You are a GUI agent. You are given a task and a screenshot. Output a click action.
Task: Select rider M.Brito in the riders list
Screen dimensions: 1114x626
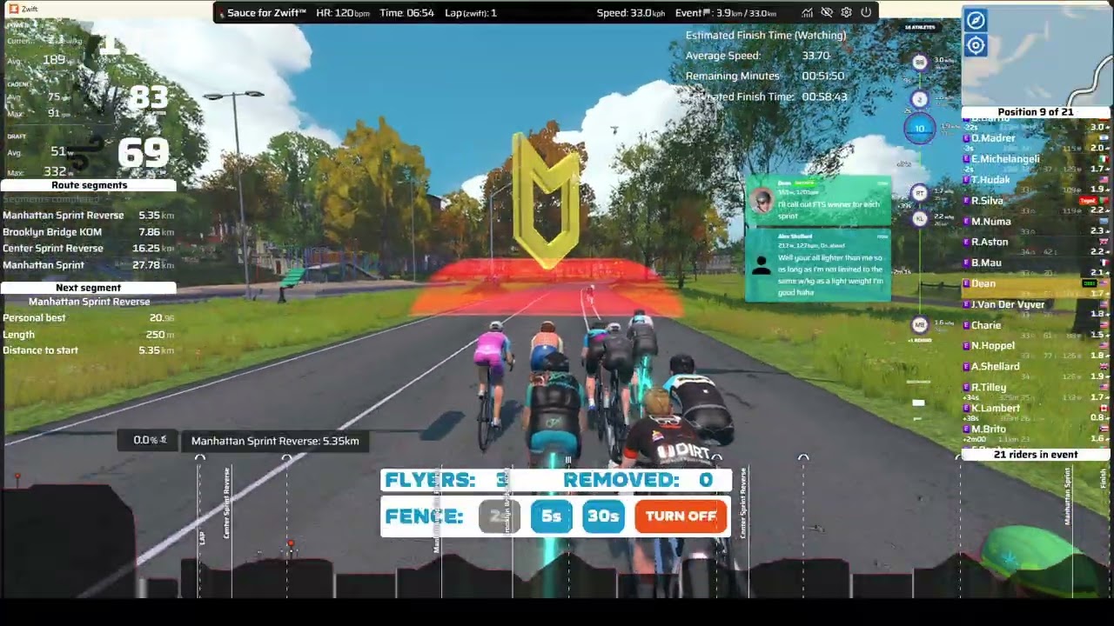(x=1036, y=430)
